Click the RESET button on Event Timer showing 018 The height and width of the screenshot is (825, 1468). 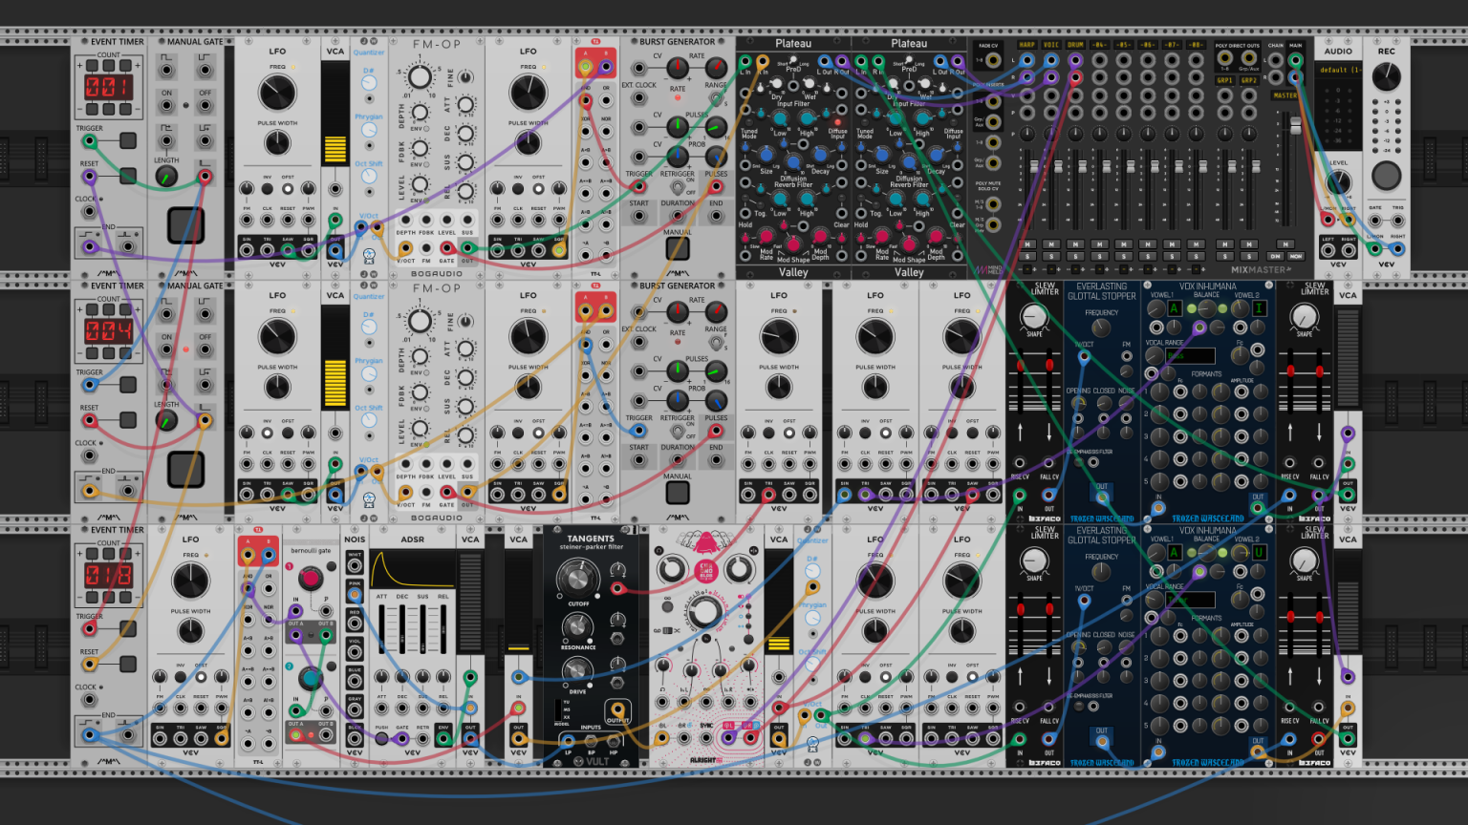128,664
